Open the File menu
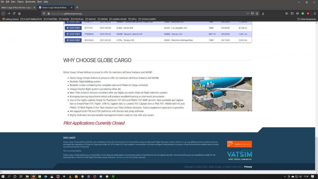Screen dimensions: 318x179 point(3,2)
